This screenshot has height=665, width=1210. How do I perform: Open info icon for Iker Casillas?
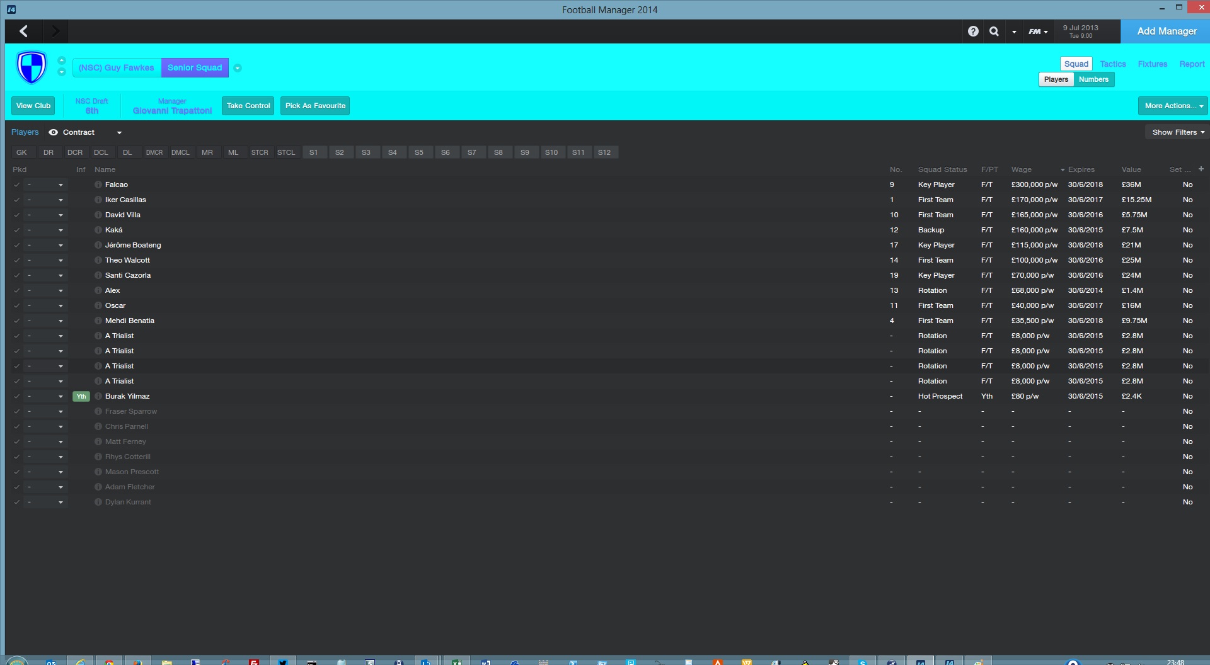[x=98, y=200]
